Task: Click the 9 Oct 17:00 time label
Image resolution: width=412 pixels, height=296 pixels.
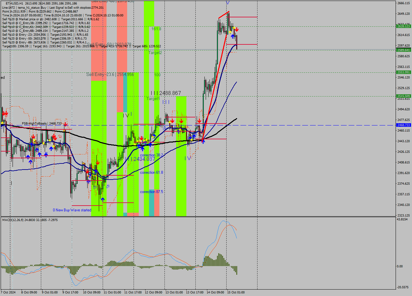Action: (x=70, y=292)
